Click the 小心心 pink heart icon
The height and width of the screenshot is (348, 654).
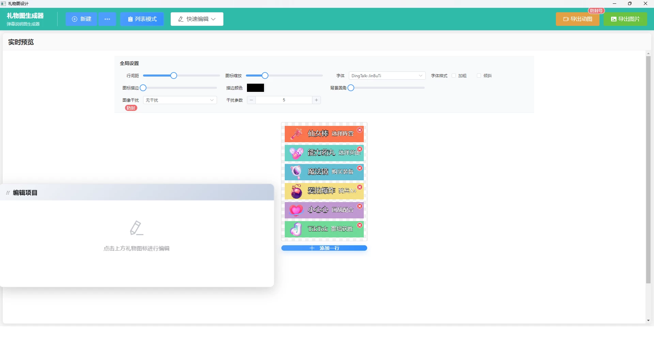coord(296,210)
